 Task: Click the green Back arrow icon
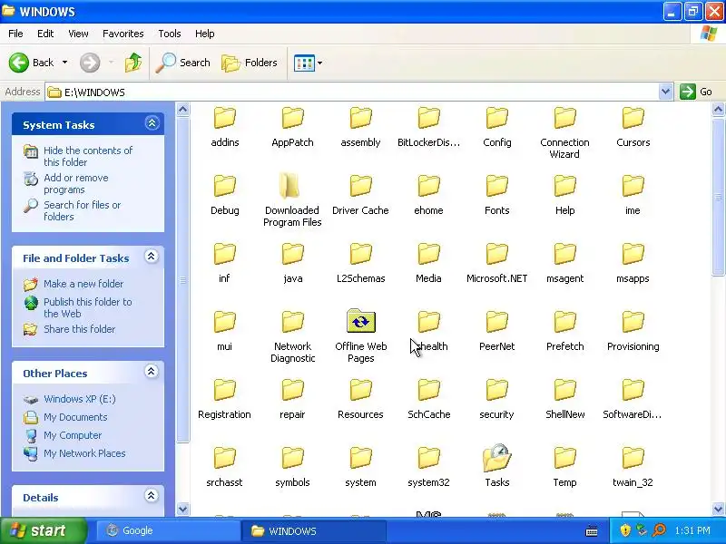[x=18, y=63]
